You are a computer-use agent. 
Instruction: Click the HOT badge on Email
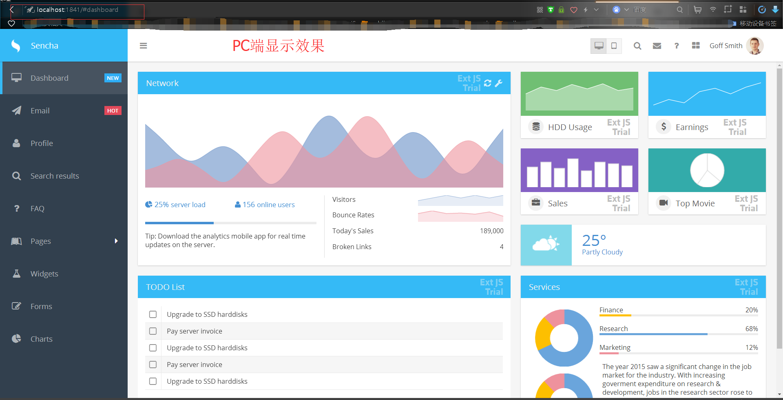113,110
